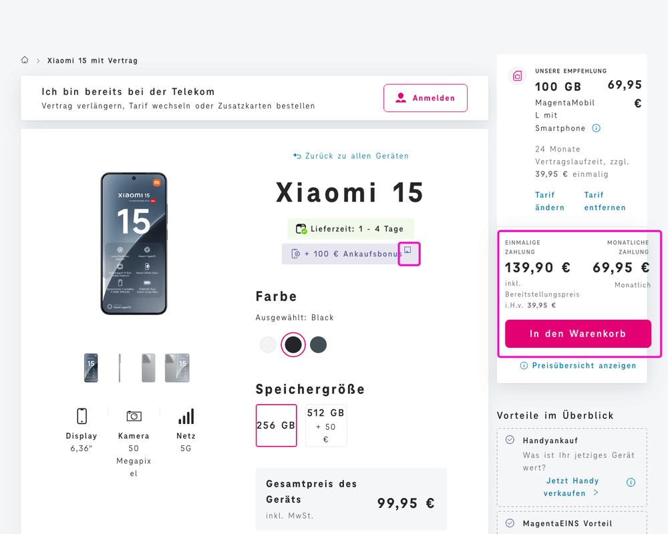The image size is (668, 534).
Task: Click the first phone thumbnail below the product image
Action: tap(90, 368)
